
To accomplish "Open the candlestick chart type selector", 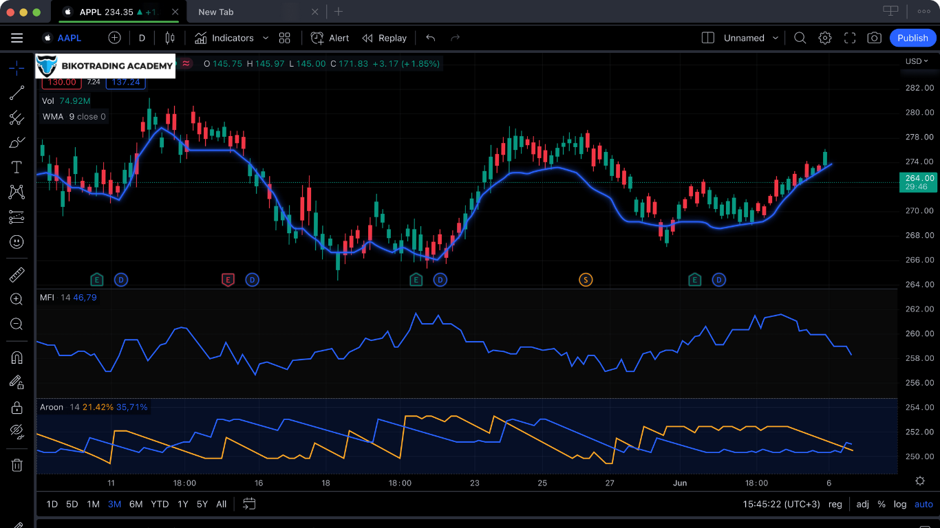I will pyautogui.click(x=170, y=38).
